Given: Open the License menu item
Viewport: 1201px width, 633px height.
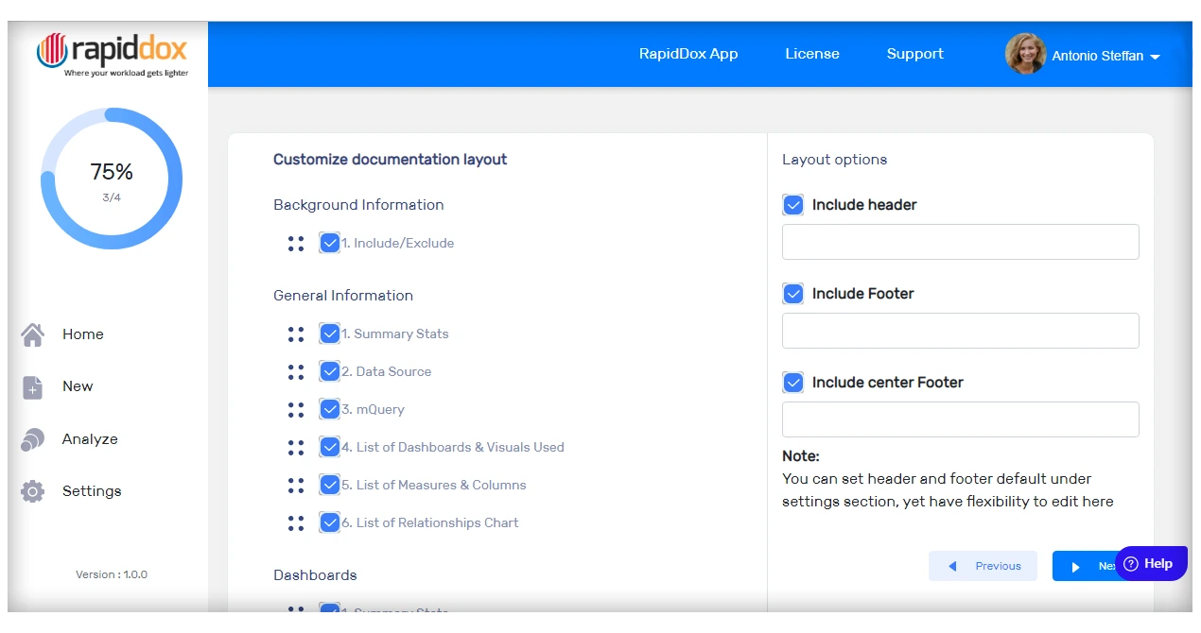Looking at the screenshot, I should (x=812, y=54).
